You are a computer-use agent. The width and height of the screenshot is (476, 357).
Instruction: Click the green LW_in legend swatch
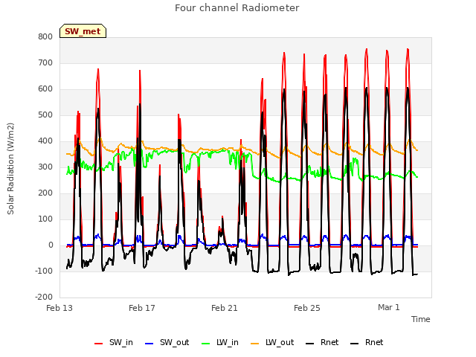pyautogui.click(x=206, y=344)
